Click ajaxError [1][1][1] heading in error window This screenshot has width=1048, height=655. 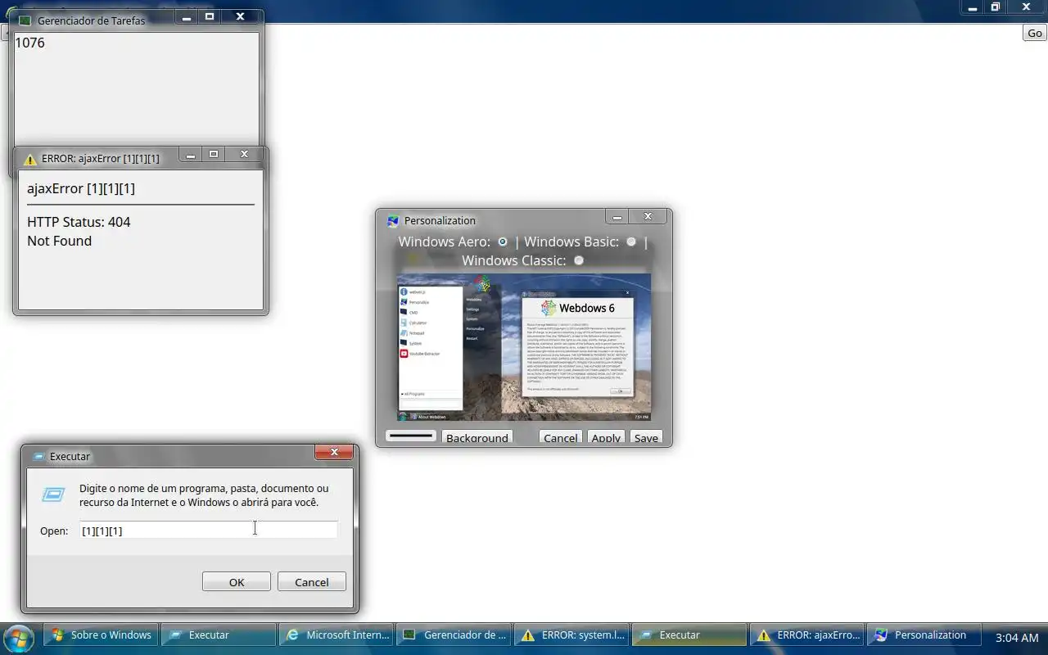[x=81, y=188]
